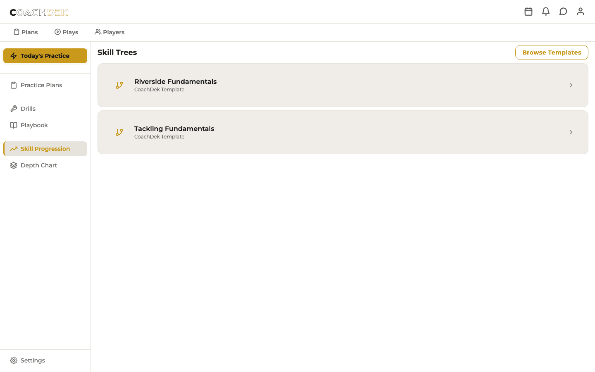Click the Depth Chart layers icon

pos(13,165)
